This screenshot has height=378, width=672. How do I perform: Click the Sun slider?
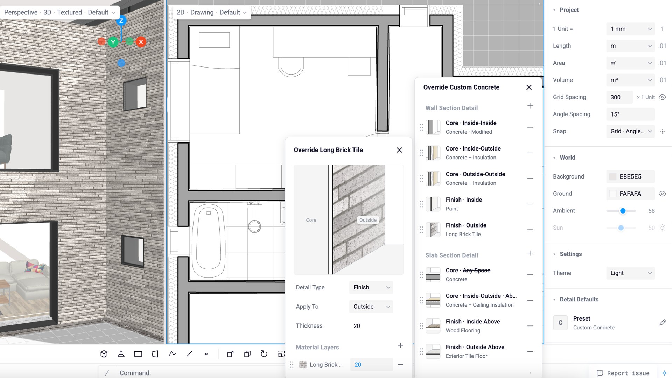click(621, 228)
